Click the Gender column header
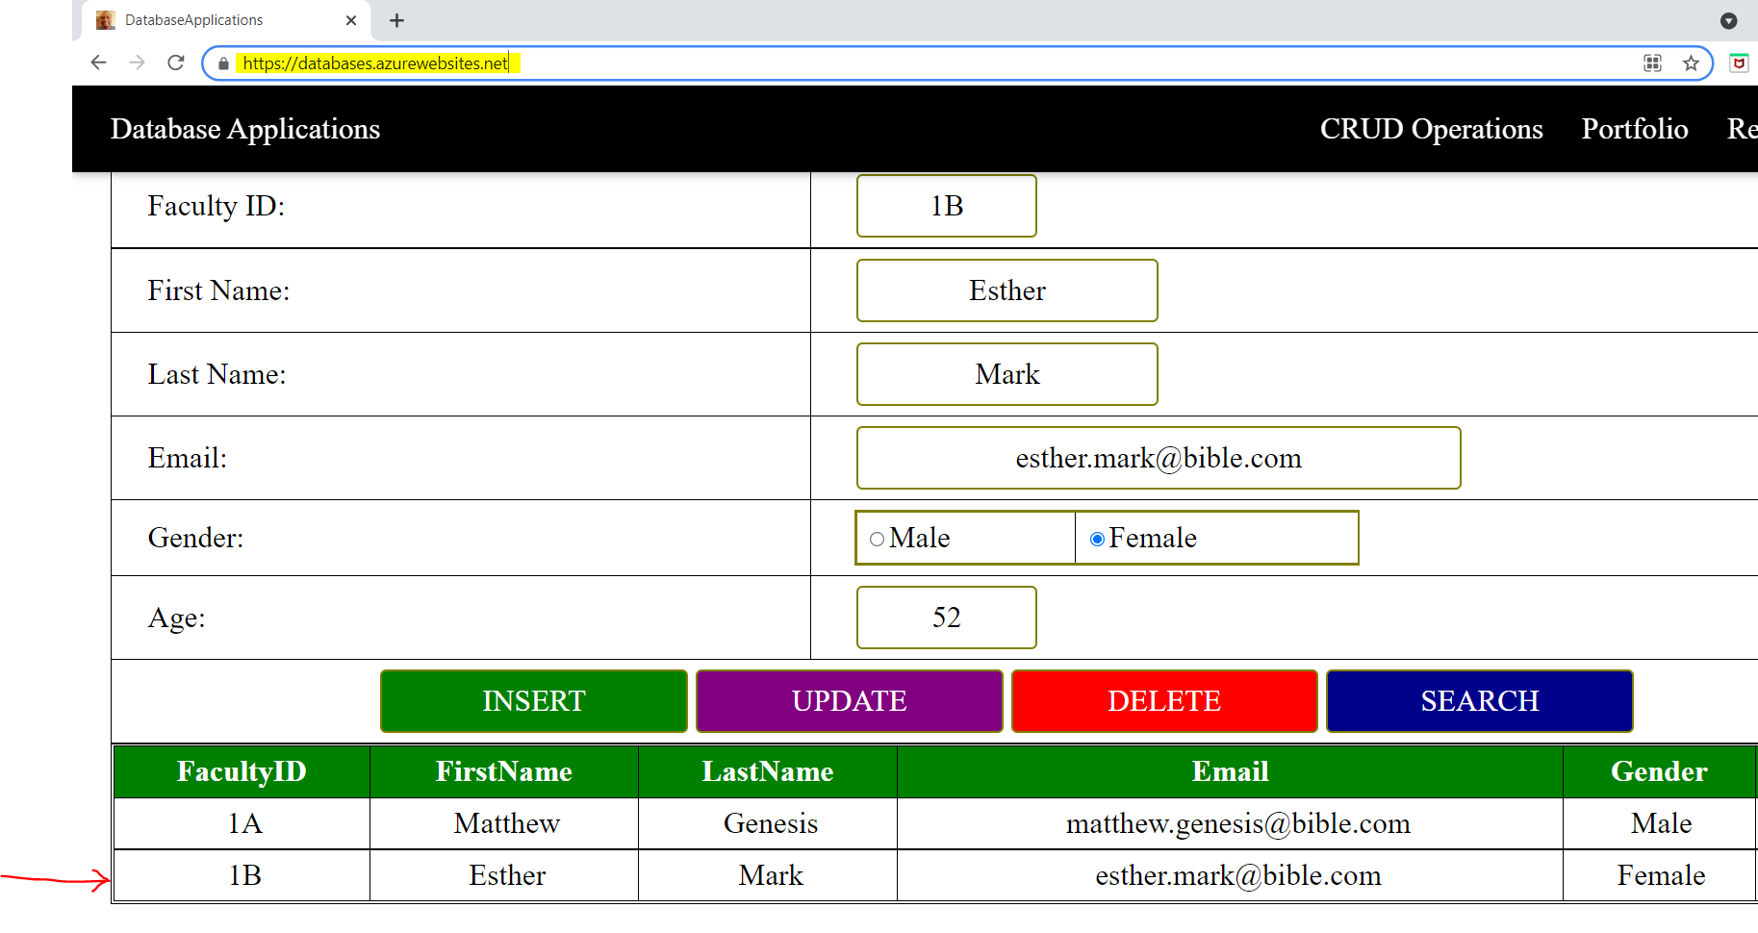The width and height of the screenshot is (1758, 933). click(1660, 771)
